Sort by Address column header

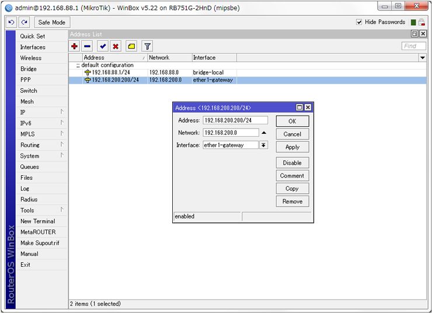[x=115, y=58]
